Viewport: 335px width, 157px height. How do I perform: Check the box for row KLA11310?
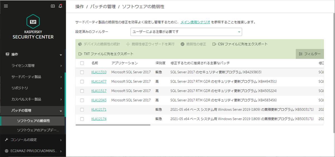tap(82, 72)
